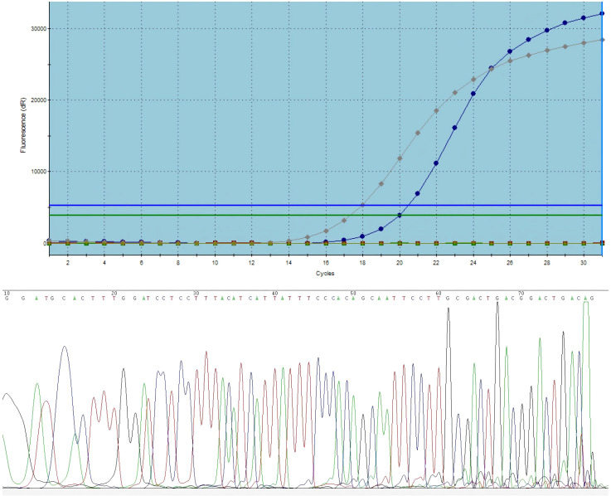Pick gray curve point crossing blue threshold
611x496 pixels.
pyautogui.click(x=362, y=205)
